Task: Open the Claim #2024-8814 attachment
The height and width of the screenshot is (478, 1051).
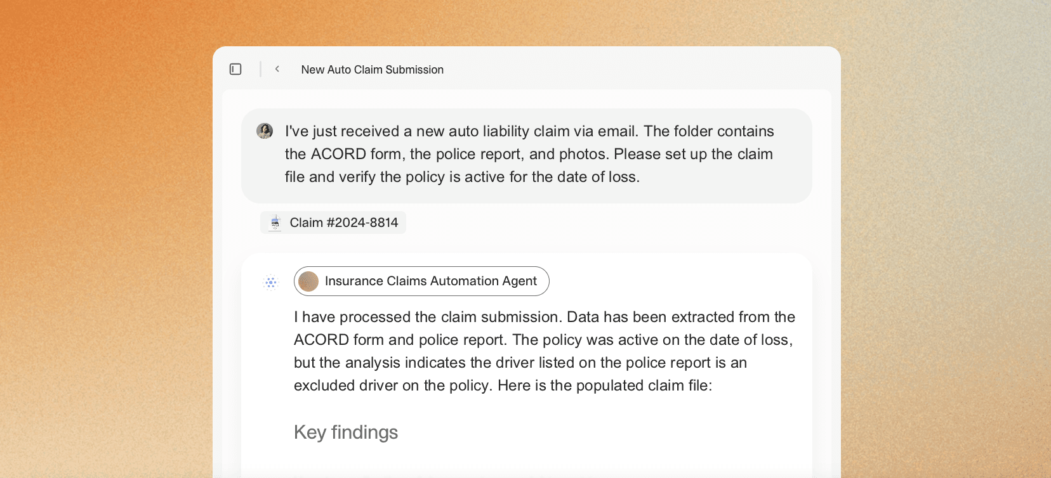Action: click(343, 223)
